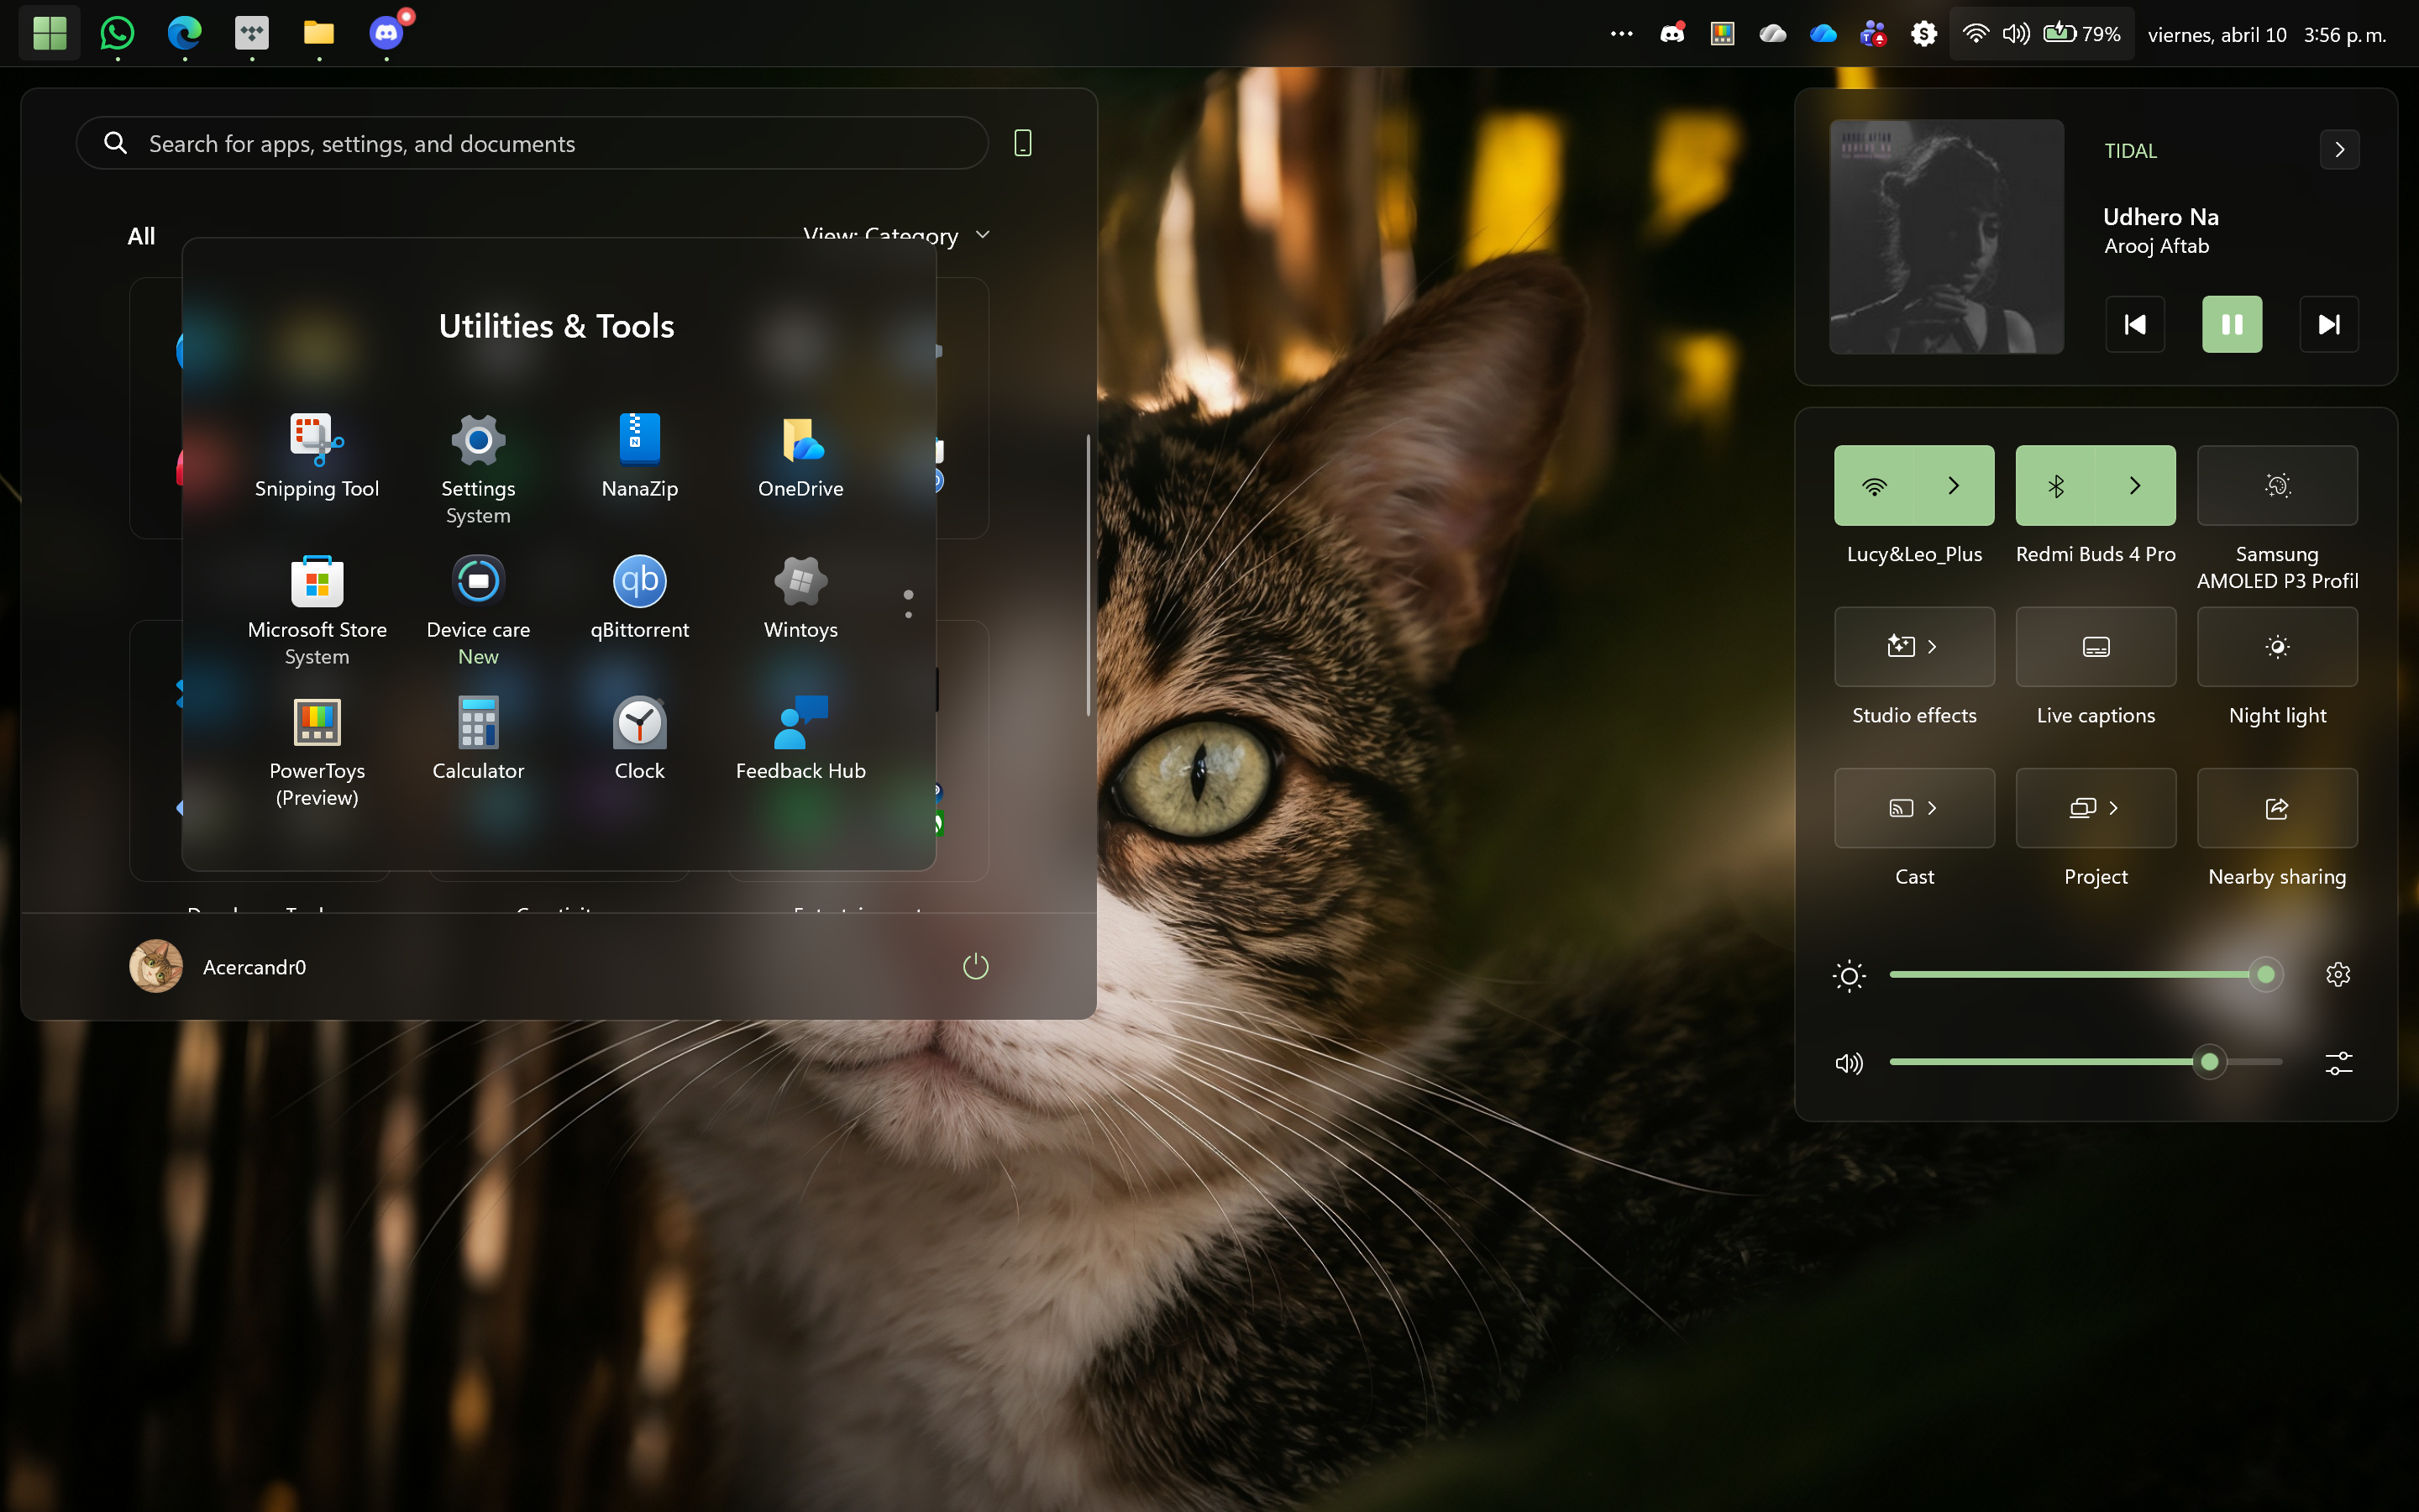Expand Wi-Fi network list chevron
2419x1512 pixels.
(1955, 486)
